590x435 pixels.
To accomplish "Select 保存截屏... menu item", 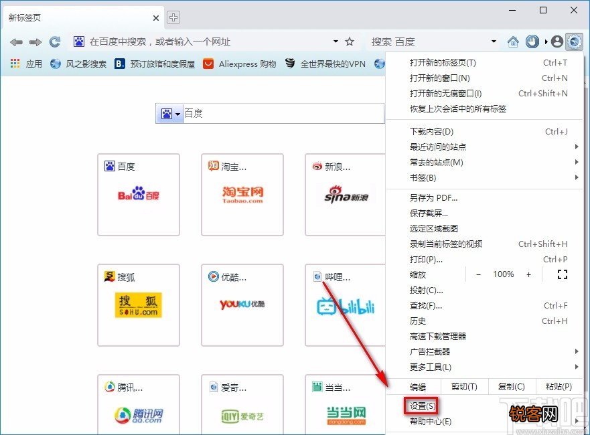I will click(x=485, y=213).
